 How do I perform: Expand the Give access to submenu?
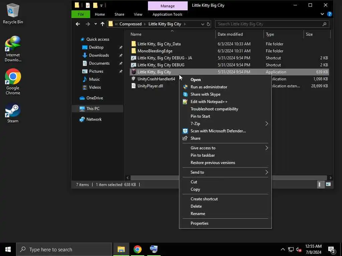click(x=225, y=148)
